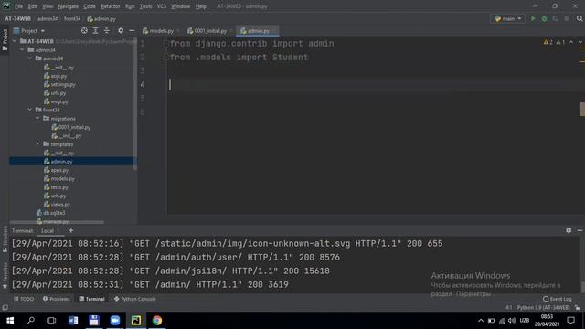The width and height of the screenshot is (585, 329).
Task: Click the Terminal tool window button
Action: point(91,299)
